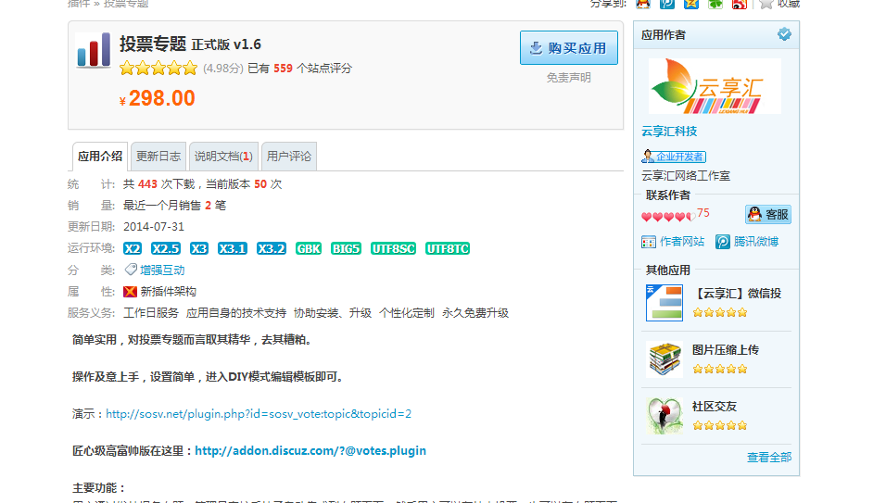The height and width of the screenshot is (503, 886).
Task: Open the 图片压缩上传 app link
Action: (x=726, y=349)
